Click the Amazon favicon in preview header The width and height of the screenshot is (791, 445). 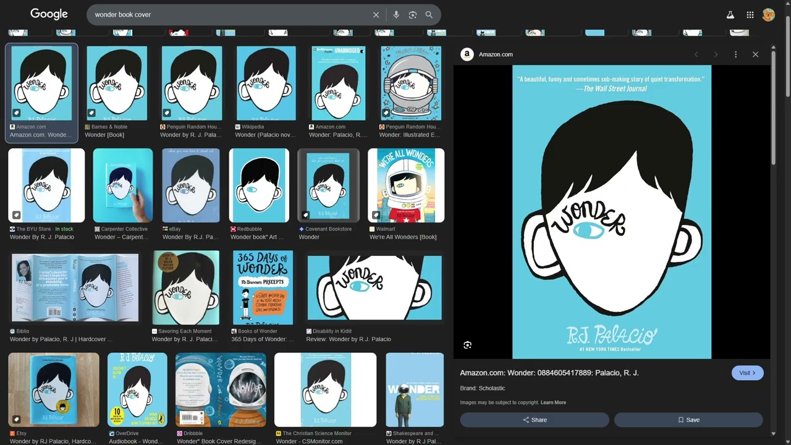pos(467,54)
